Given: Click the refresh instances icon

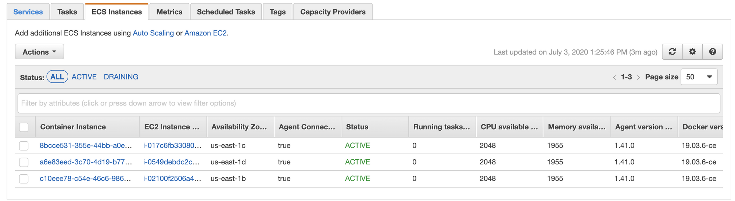Looking at the screenshot, I should pyautogui.click(x=672, y=52).
